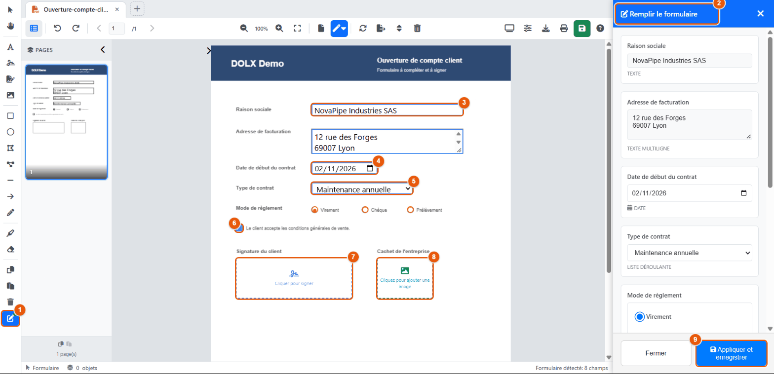774x374 pixels.
Task: Open date picker calendar in the side panel
Action: coord(744,193)
